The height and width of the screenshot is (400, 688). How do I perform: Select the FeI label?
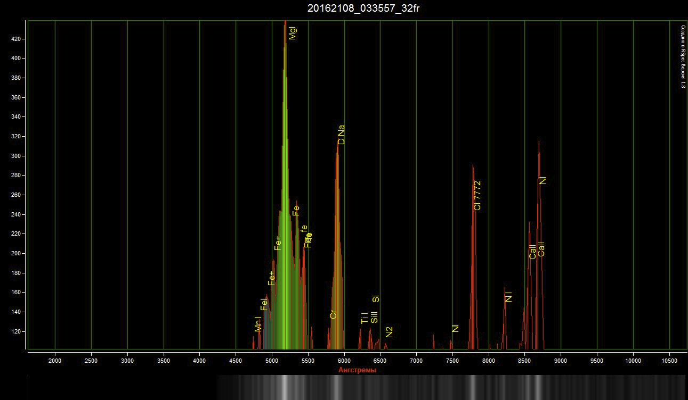pos(264,305)
